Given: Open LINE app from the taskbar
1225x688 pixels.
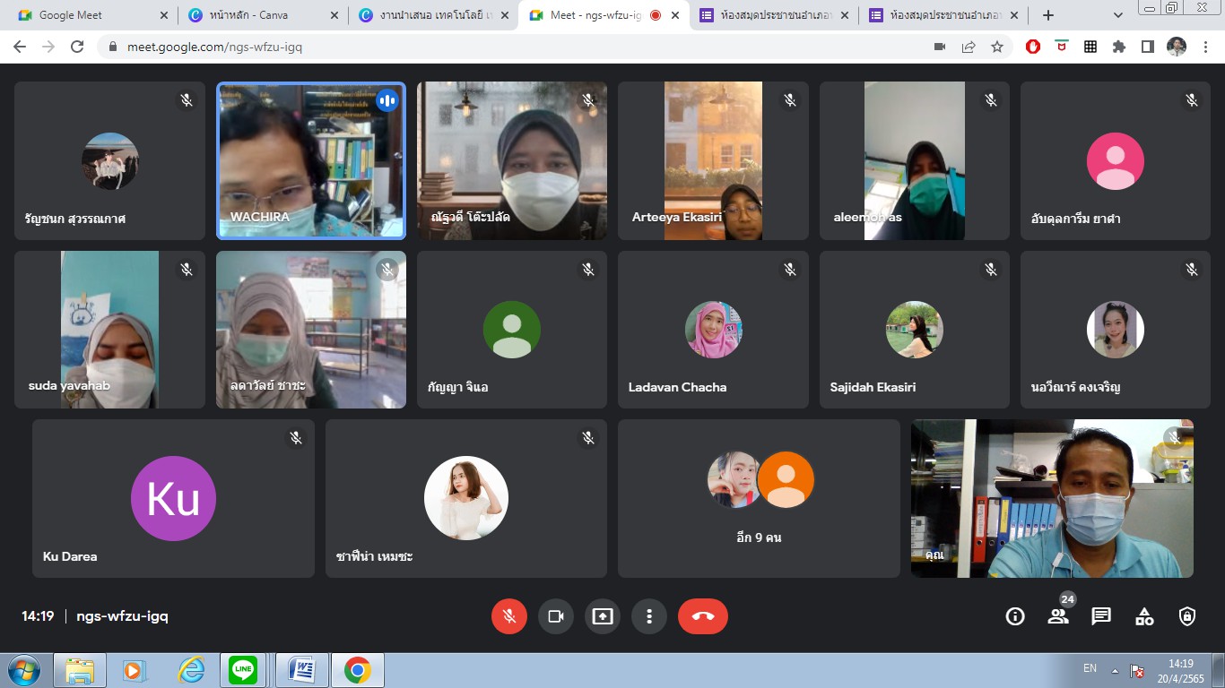Looking at the screenshot, I should [243, 670].
